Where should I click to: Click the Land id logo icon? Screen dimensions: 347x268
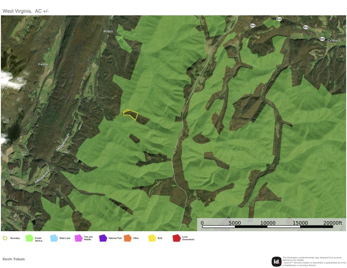(x=276, y=261)
